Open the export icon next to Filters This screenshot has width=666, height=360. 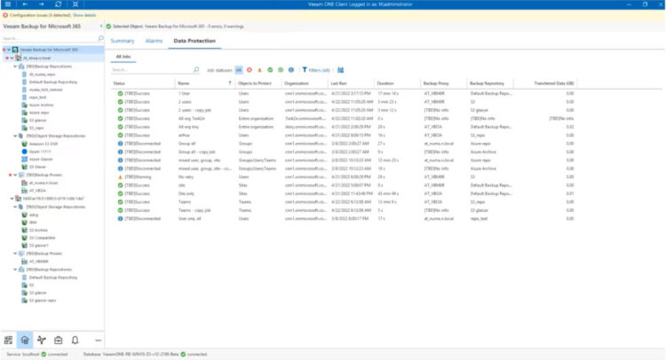click(340, 70)
